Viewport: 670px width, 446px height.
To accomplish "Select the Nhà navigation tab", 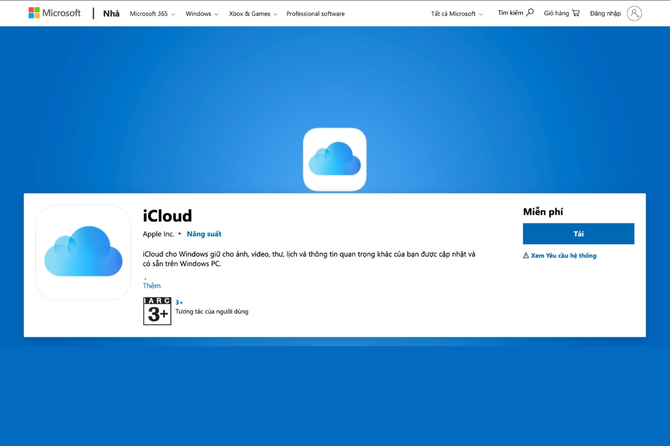I will click(111, 13).
